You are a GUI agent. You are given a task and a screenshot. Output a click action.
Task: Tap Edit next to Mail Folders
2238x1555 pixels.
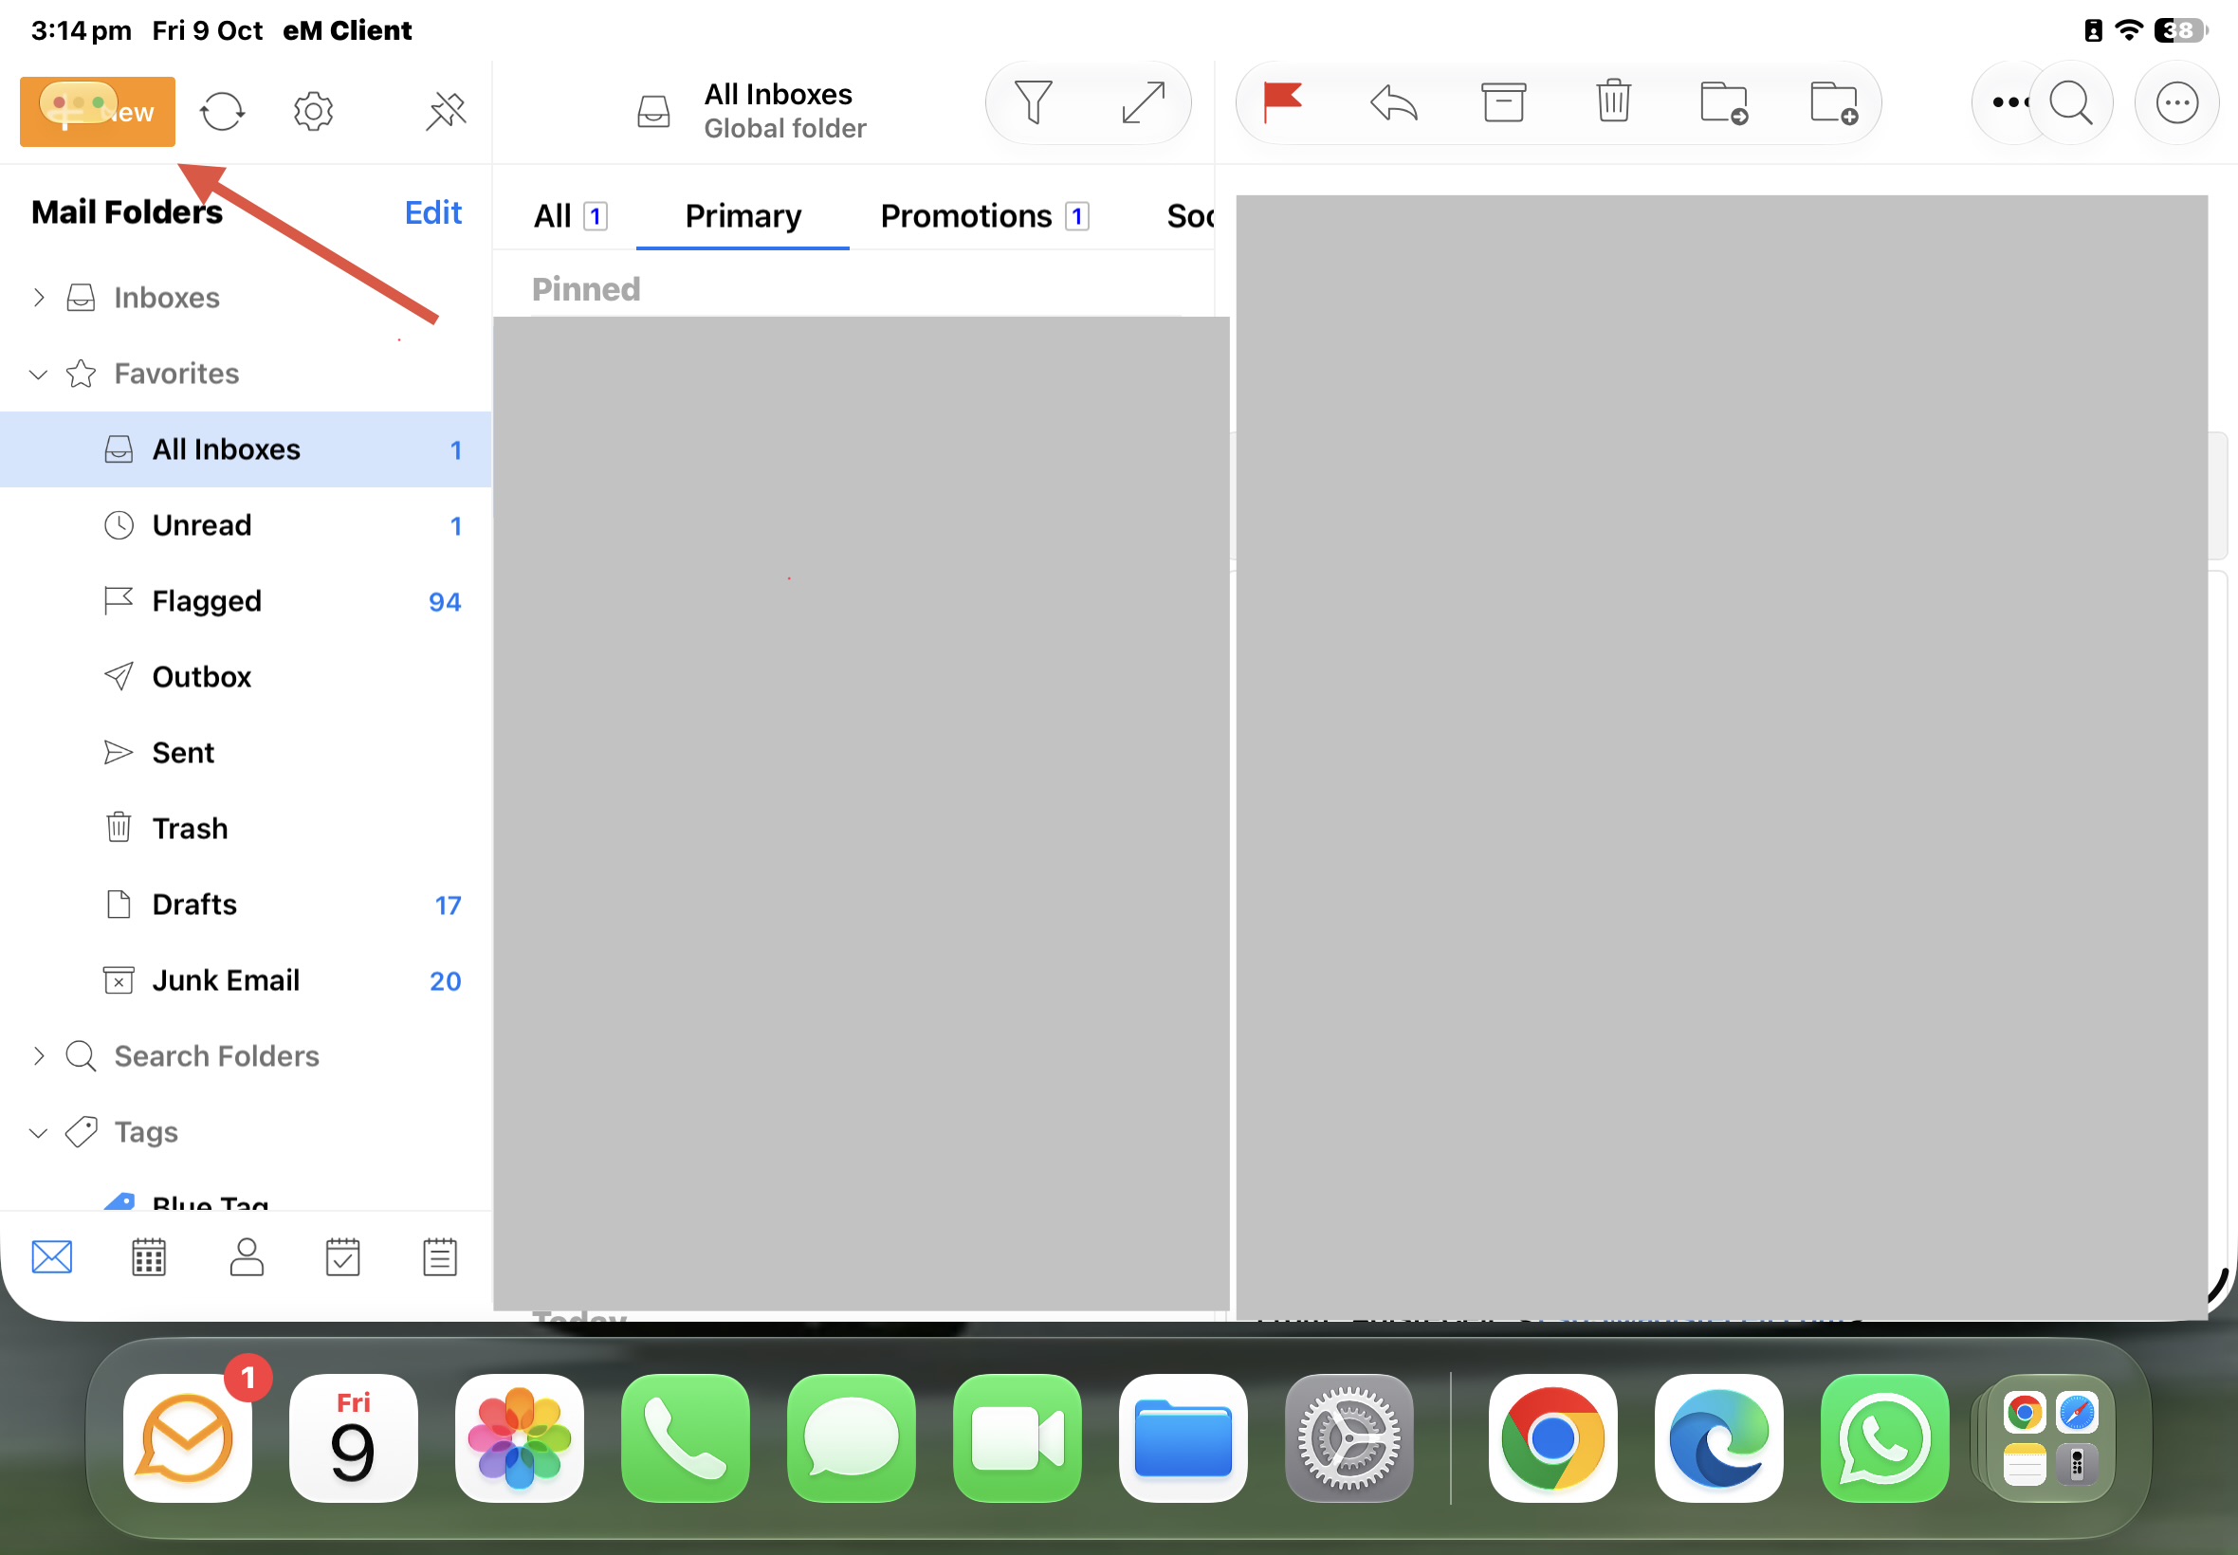click(433, 212)
